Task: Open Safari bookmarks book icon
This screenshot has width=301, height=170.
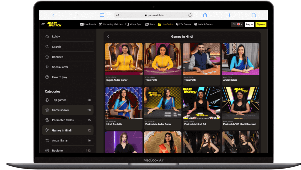Action: (x=102, y=15)
